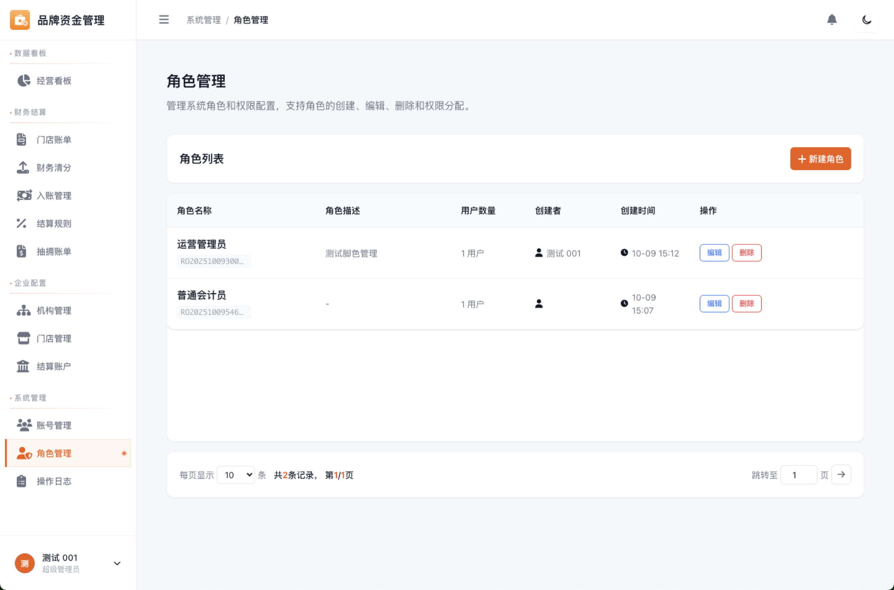Select the 财务清分 upload icon
Screen dimensions: 894x590
(23, 168)
